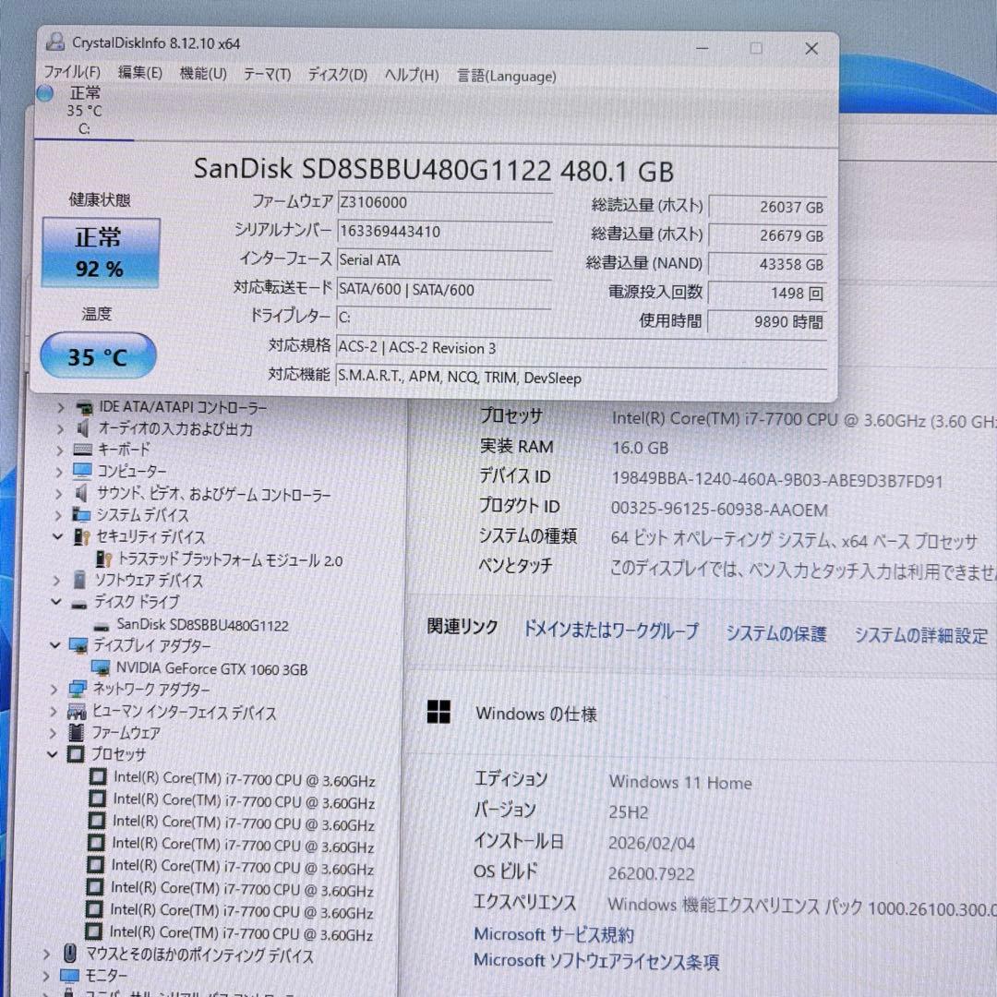
Task: Open the 編集(E) menu
Action: click(x=140, y=73)
